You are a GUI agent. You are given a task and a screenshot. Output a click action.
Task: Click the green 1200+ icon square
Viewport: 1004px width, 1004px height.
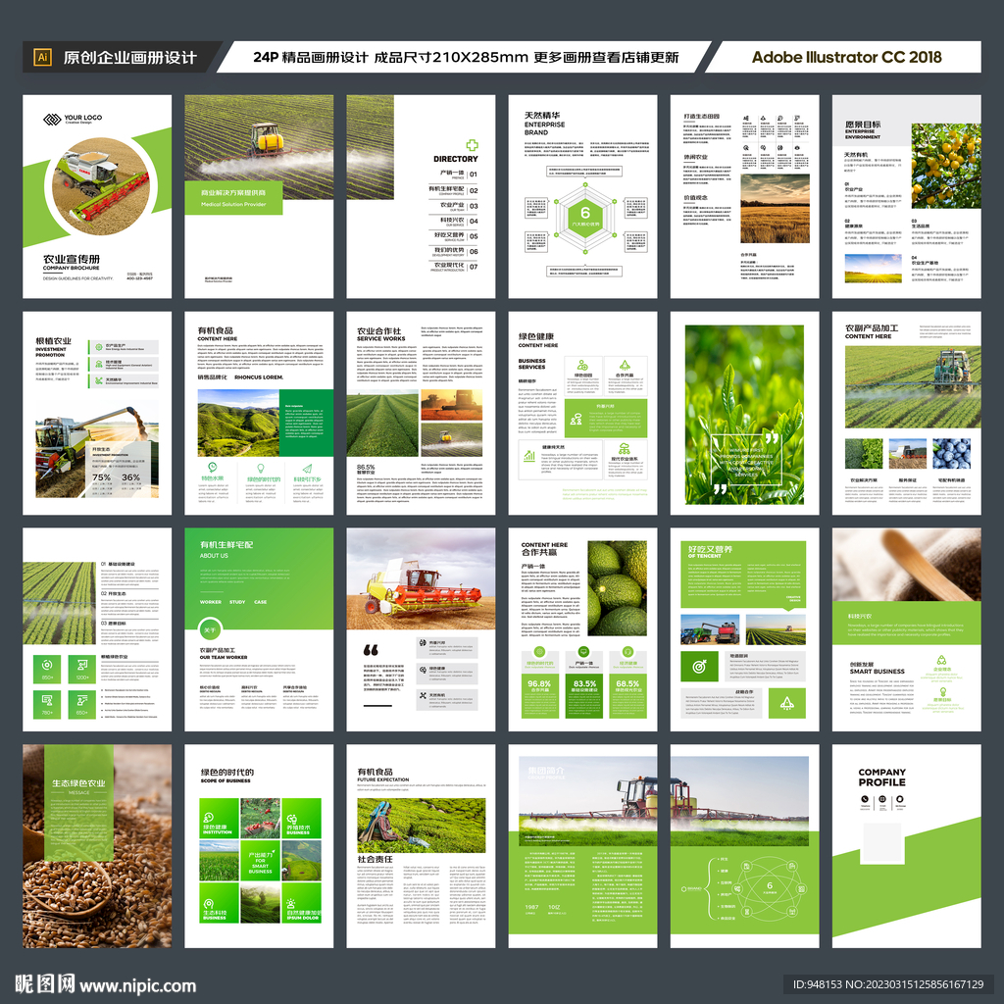coord(82,669)
